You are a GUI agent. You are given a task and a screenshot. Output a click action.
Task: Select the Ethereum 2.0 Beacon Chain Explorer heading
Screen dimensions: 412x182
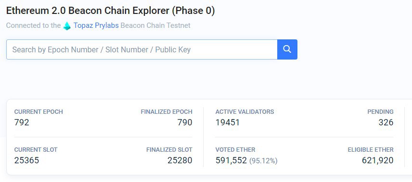click(x=110, y=11)
